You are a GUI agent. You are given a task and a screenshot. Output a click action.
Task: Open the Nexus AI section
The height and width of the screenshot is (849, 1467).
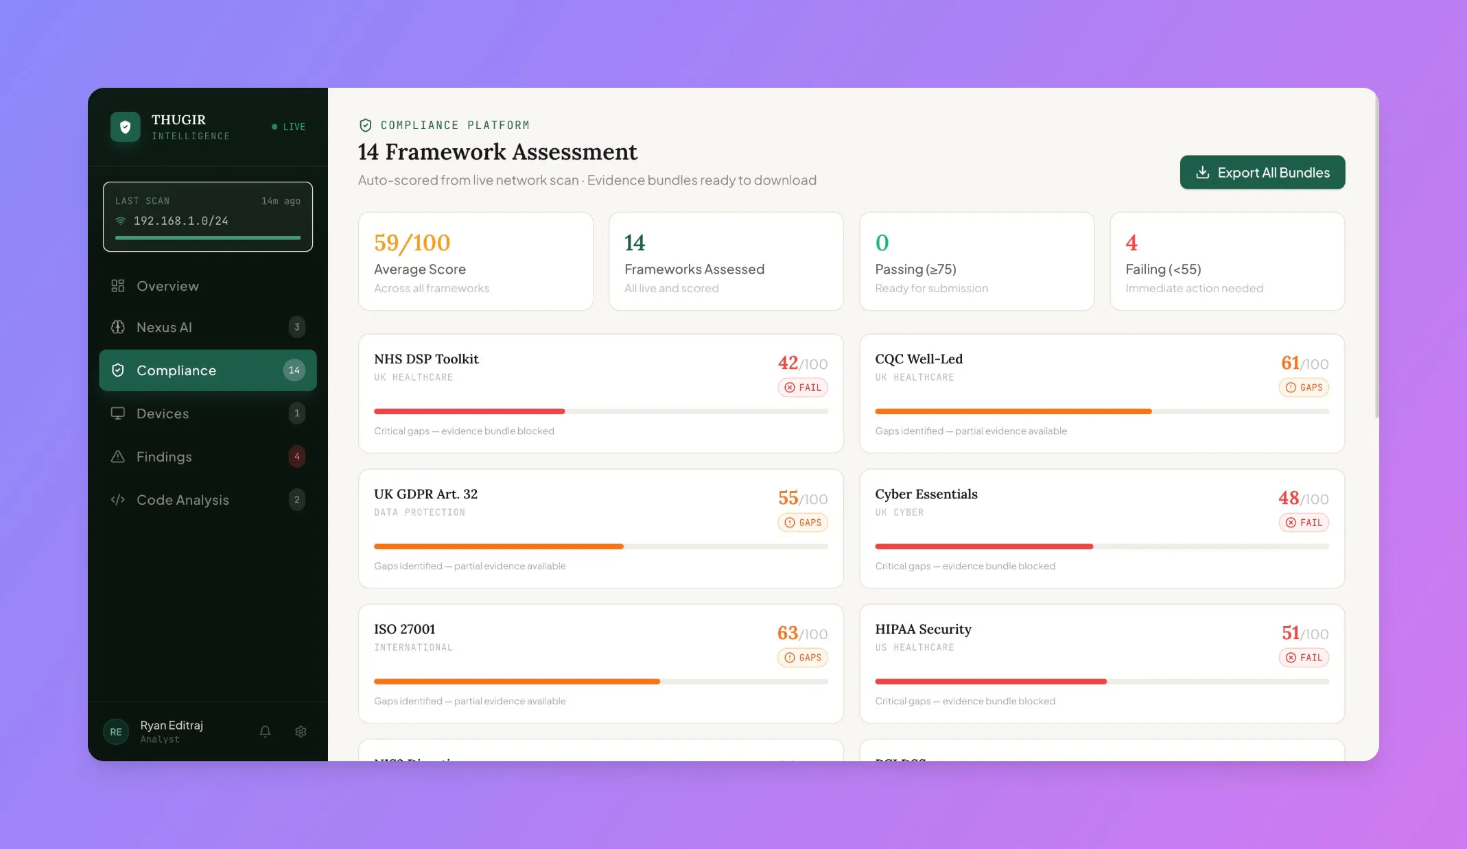coord(208,327)
